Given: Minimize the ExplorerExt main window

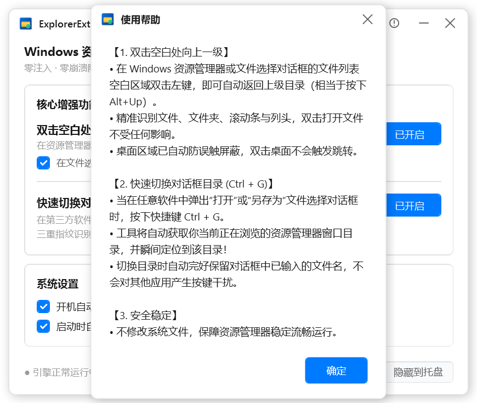Looking at the screenshot, I should coord(423,23).
